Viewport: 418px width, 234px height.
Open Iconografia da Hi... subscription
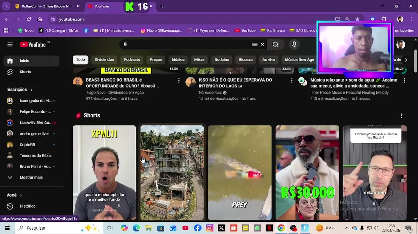pos(31,101)
